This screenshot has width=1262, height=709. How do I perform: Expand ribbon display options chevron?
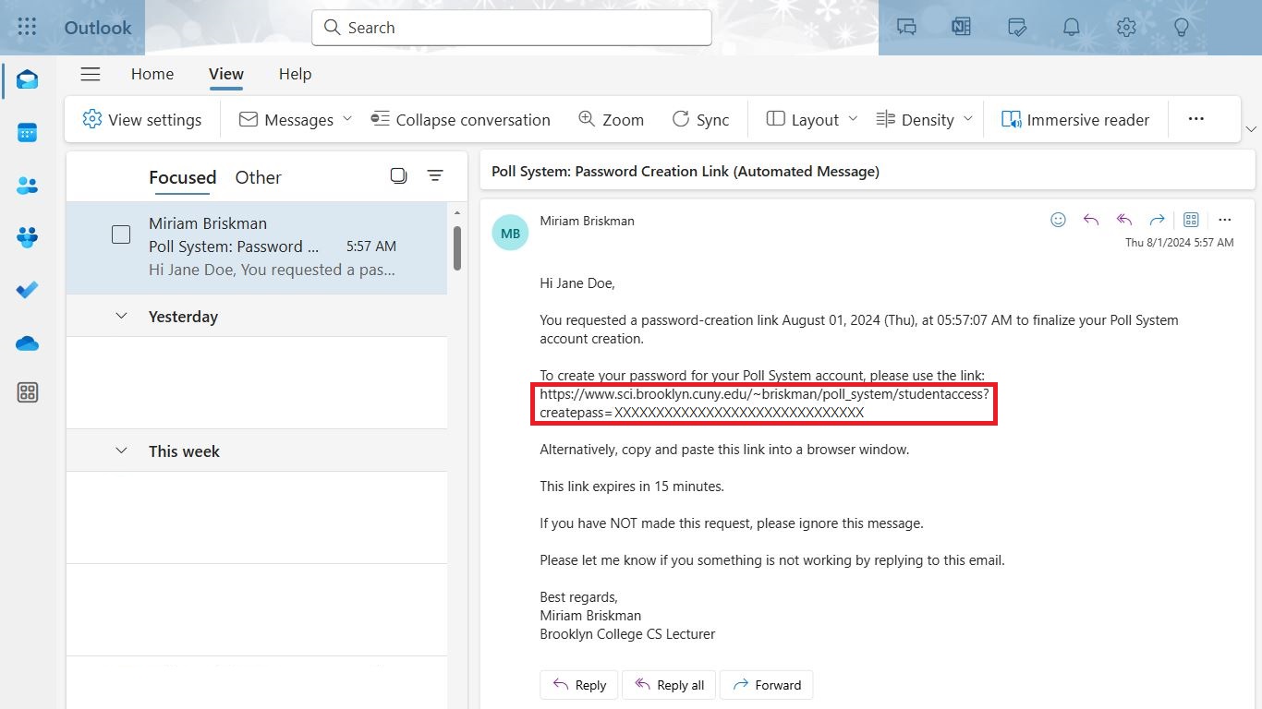[1251, 128]
